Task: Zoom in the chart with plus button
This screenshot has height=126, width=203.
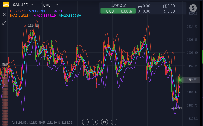Action: pos(114,122)
